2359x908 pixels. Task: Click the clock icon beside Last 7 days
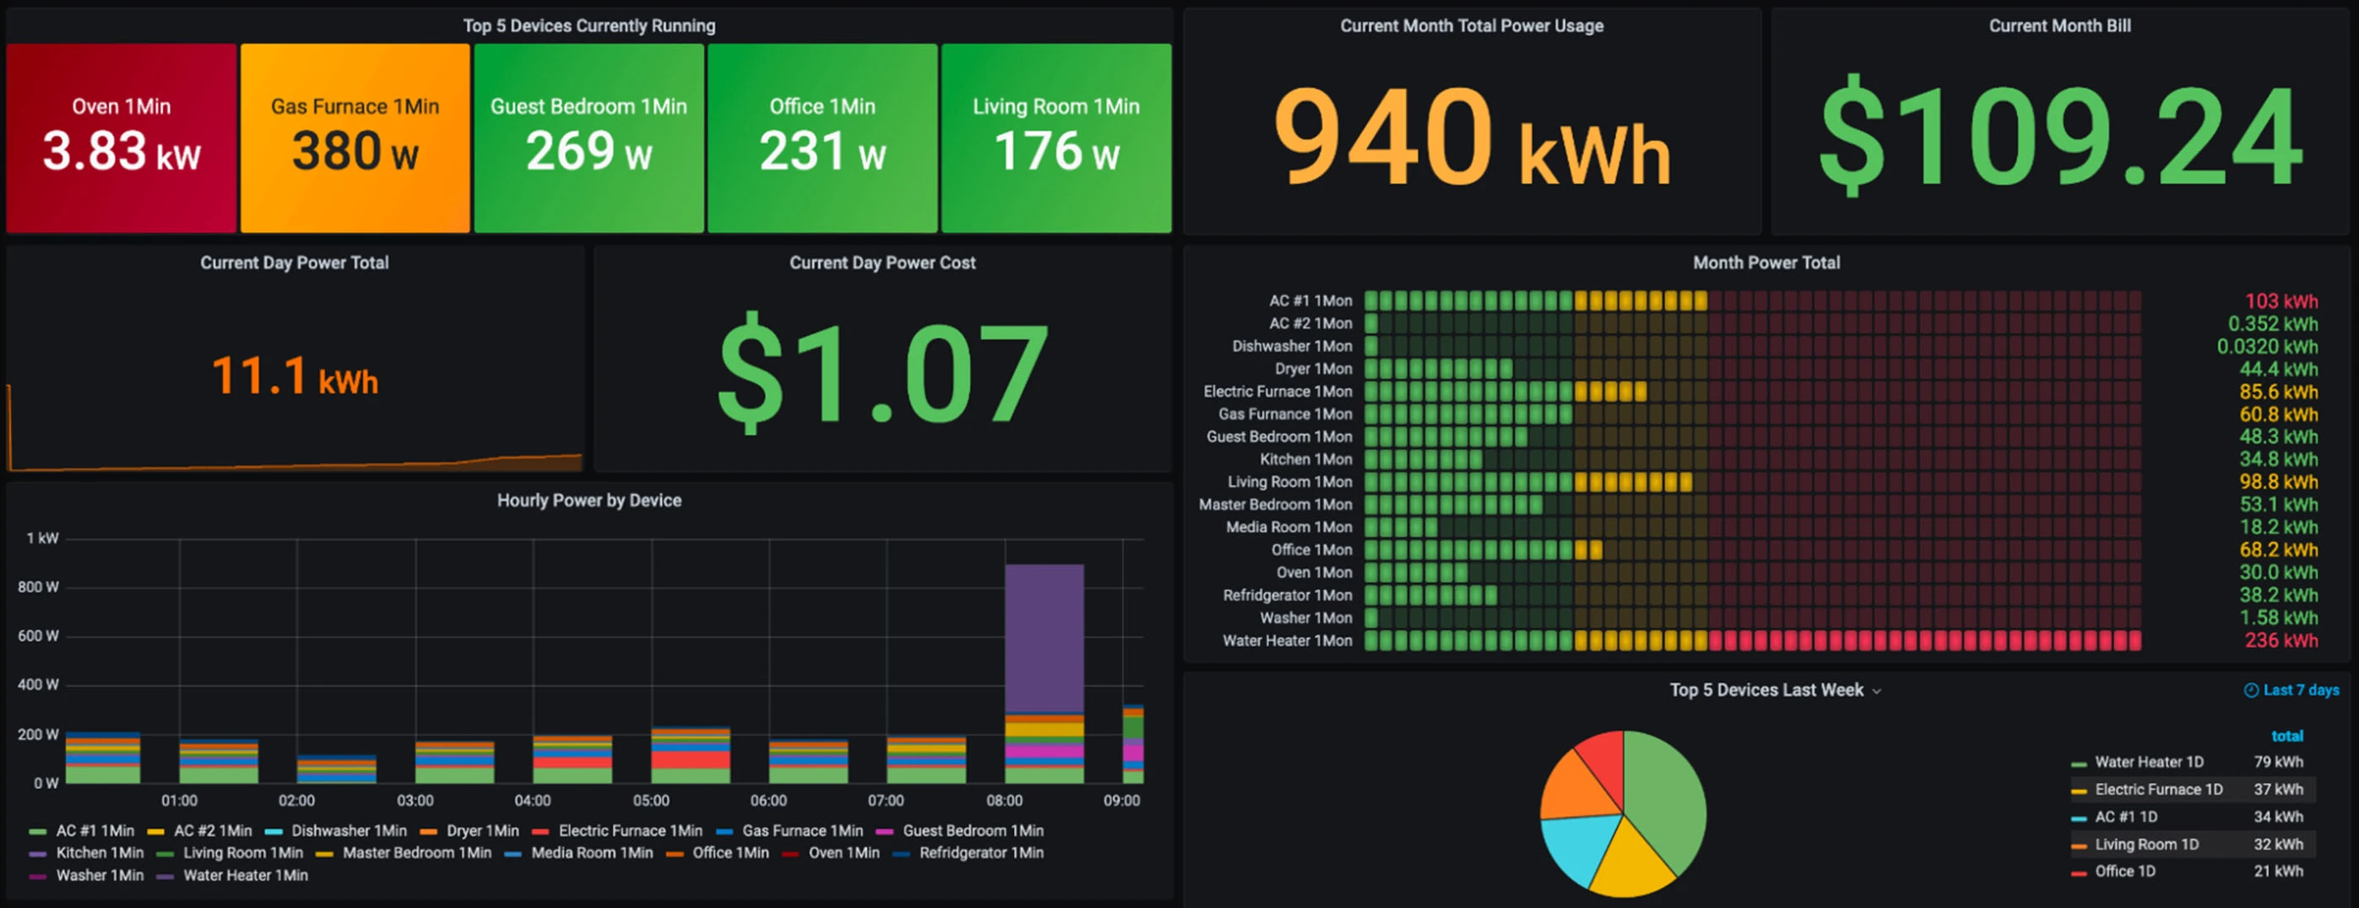tap(2250, 689)
